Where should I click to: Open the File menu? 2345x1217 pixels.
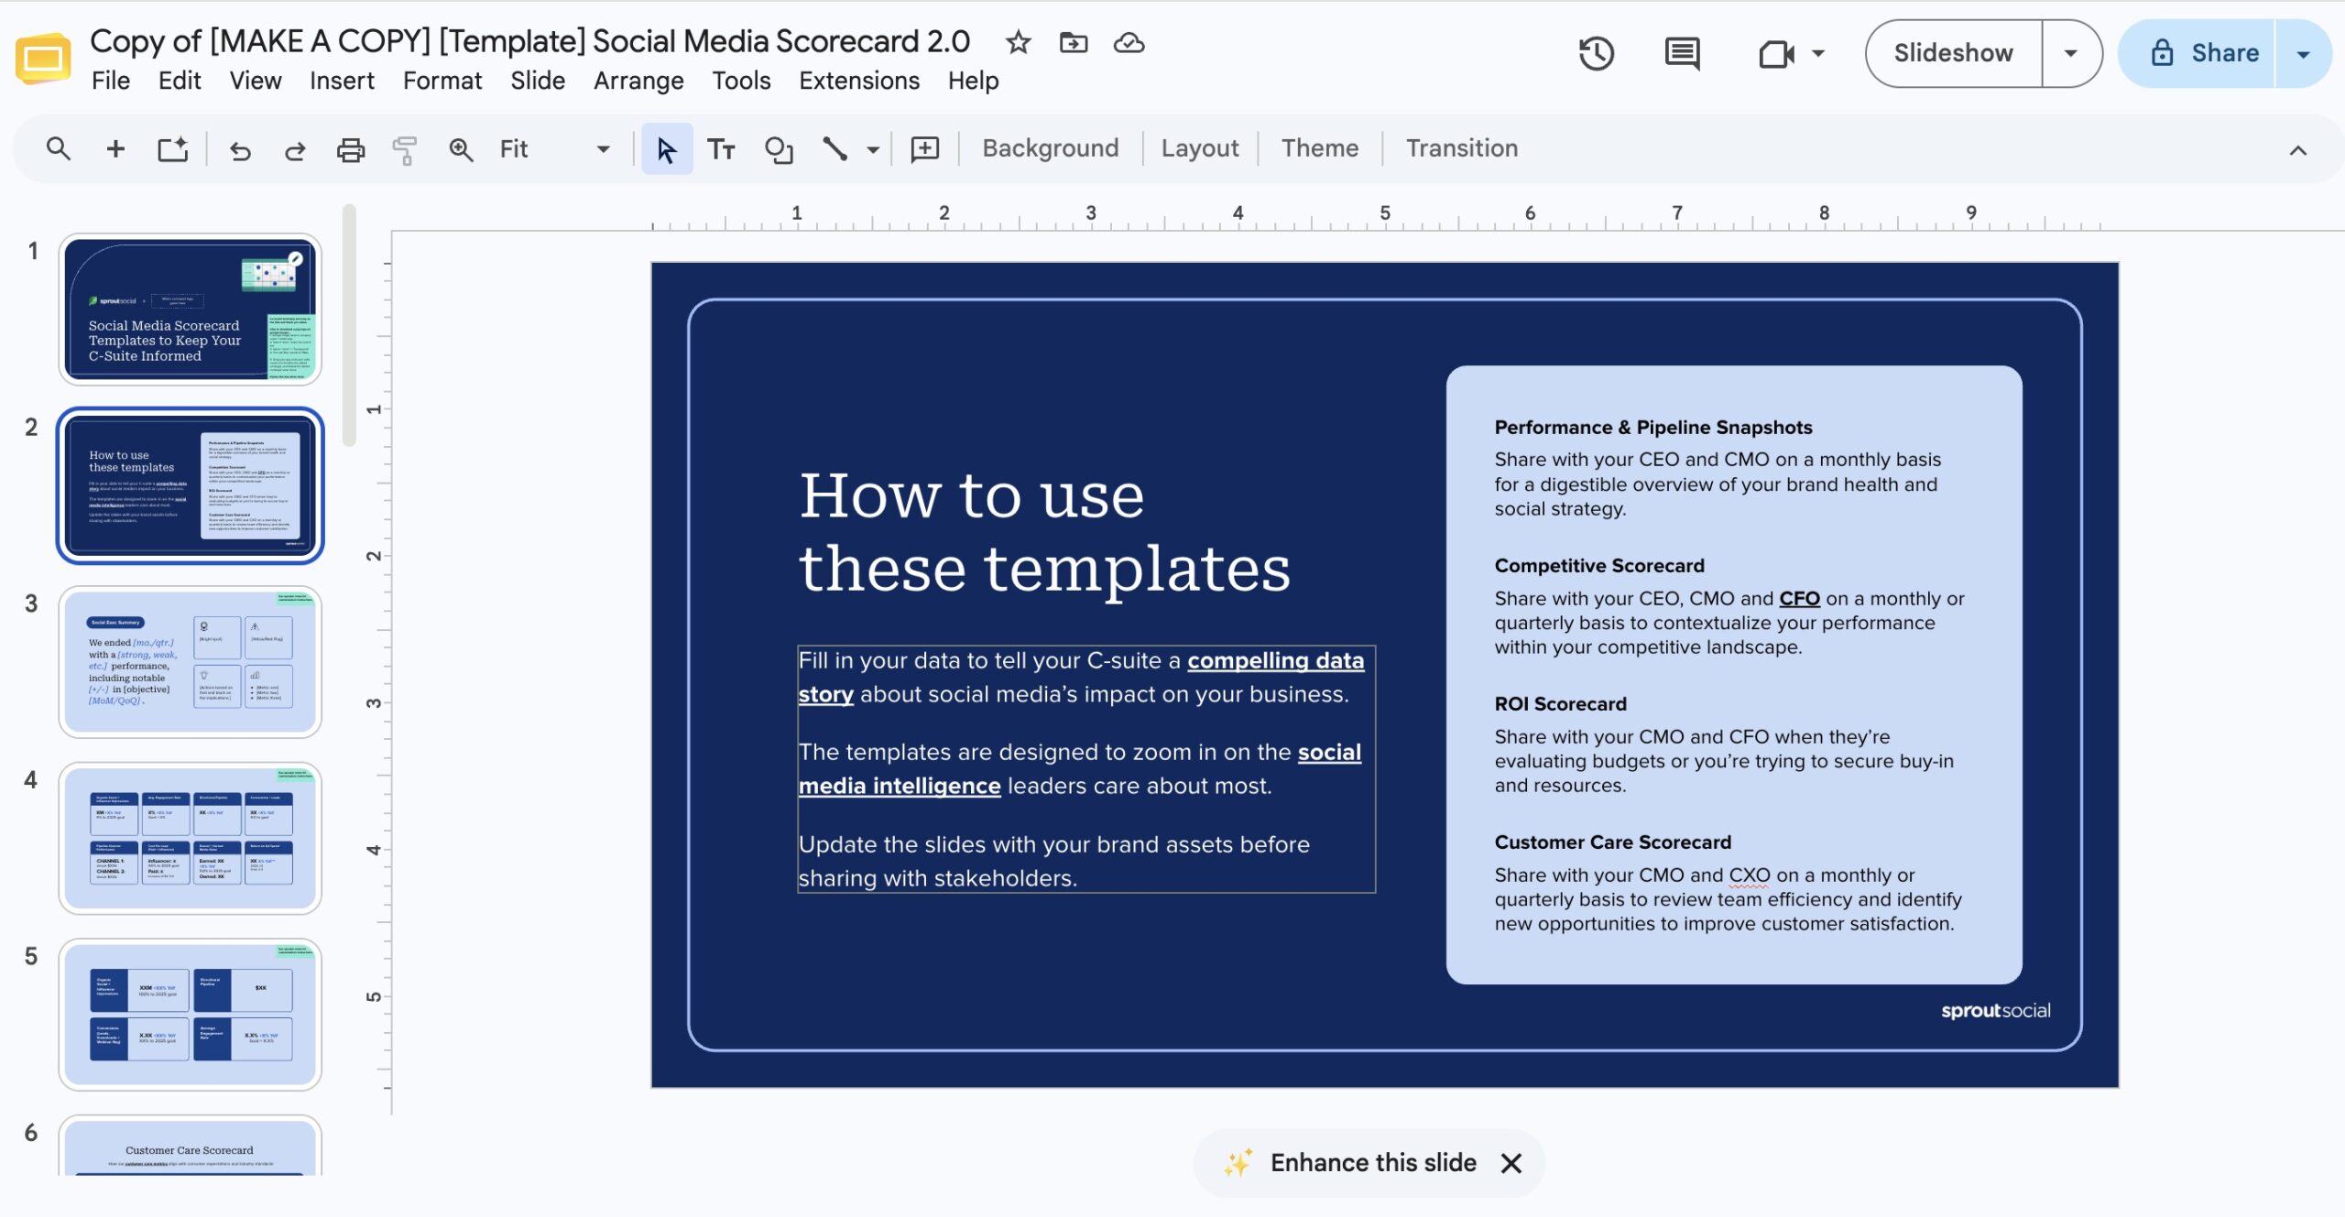tap(111, 81)
